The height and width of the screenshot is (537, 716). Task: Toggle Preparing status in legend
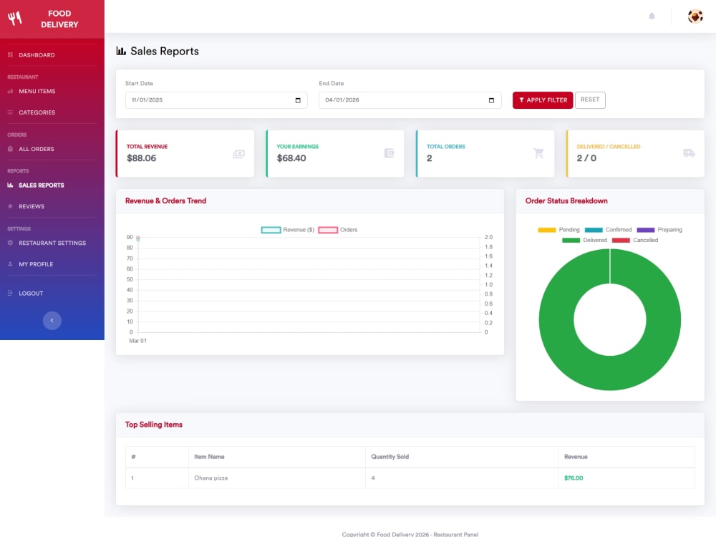click(659, 230)
